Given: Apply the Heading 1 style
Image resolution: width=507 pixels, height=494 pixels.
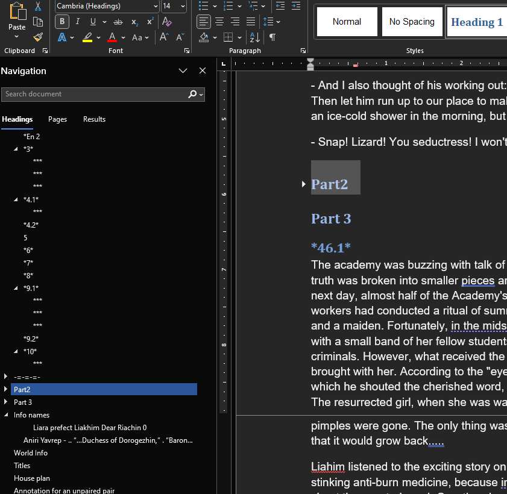Looking at the screenshot, I should click(x=476, y=22).
